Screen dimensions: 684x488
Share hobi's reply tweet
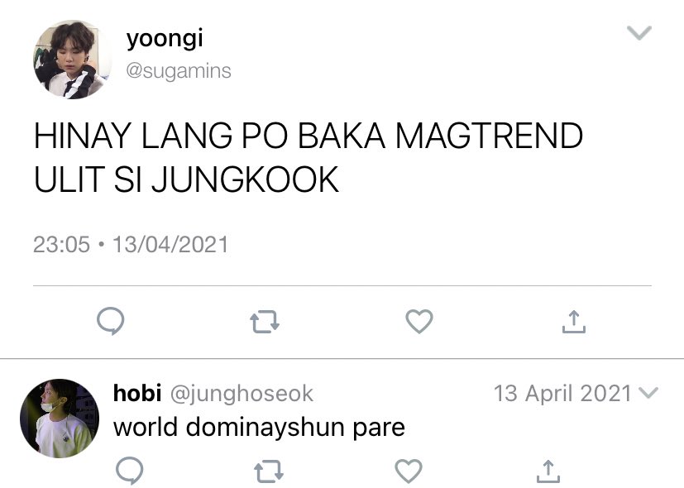[x=548, y=471]
